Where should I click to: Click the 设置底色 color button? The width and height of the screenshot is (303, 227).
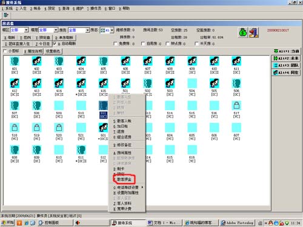pos(53,51)
